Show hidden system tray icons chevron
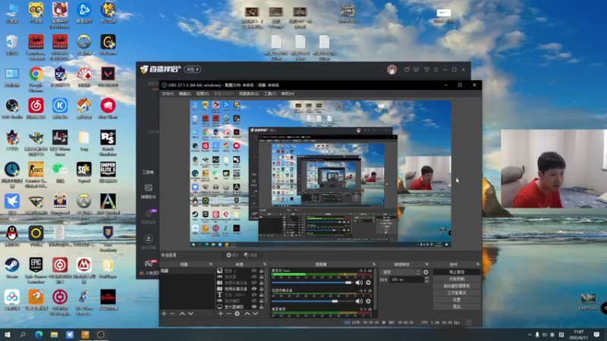This screenshot has height=341, width=607. tap(529, 335)
